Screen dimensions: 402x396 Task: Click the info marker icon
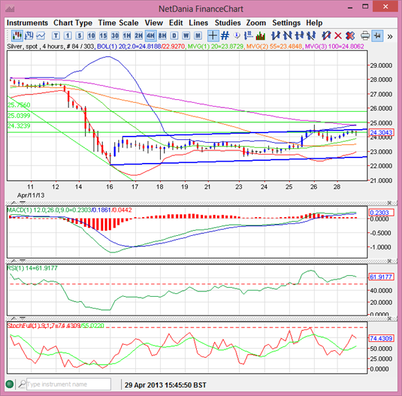coord(237,35)
